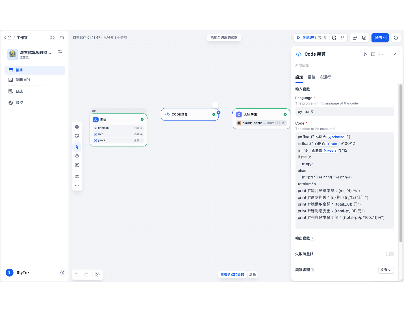Open the 訪問 API menu item
Screen dimensions: 404x312
35,80
